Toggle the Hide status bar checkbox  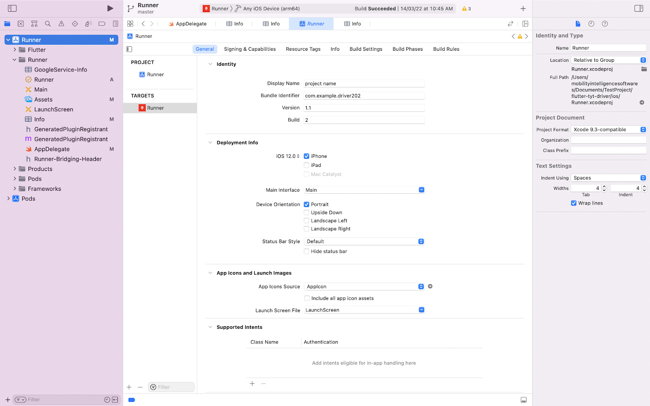click(x=307, y=251)
